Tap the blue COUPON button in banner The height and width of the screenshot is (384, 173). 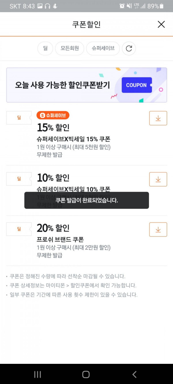tap(137, 85)
